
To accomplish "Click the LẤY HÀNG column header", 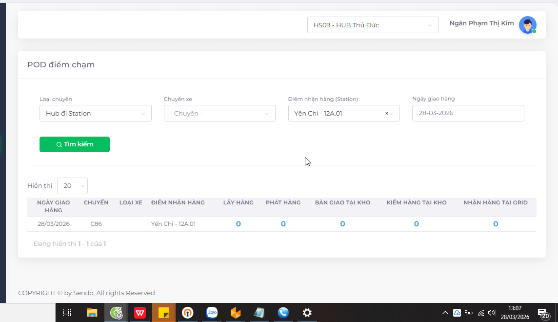I will click(x=239, y=202).
